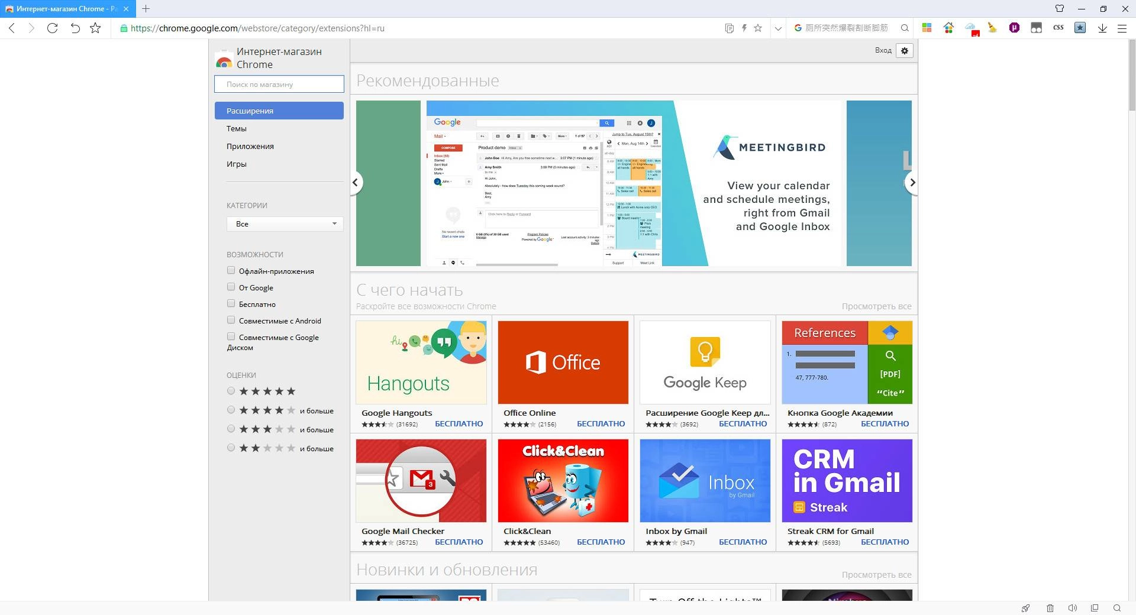The image size is (1136, 615).
Task: Check Совместимые с Google Диском filter
Action: [x=231, y=336]
